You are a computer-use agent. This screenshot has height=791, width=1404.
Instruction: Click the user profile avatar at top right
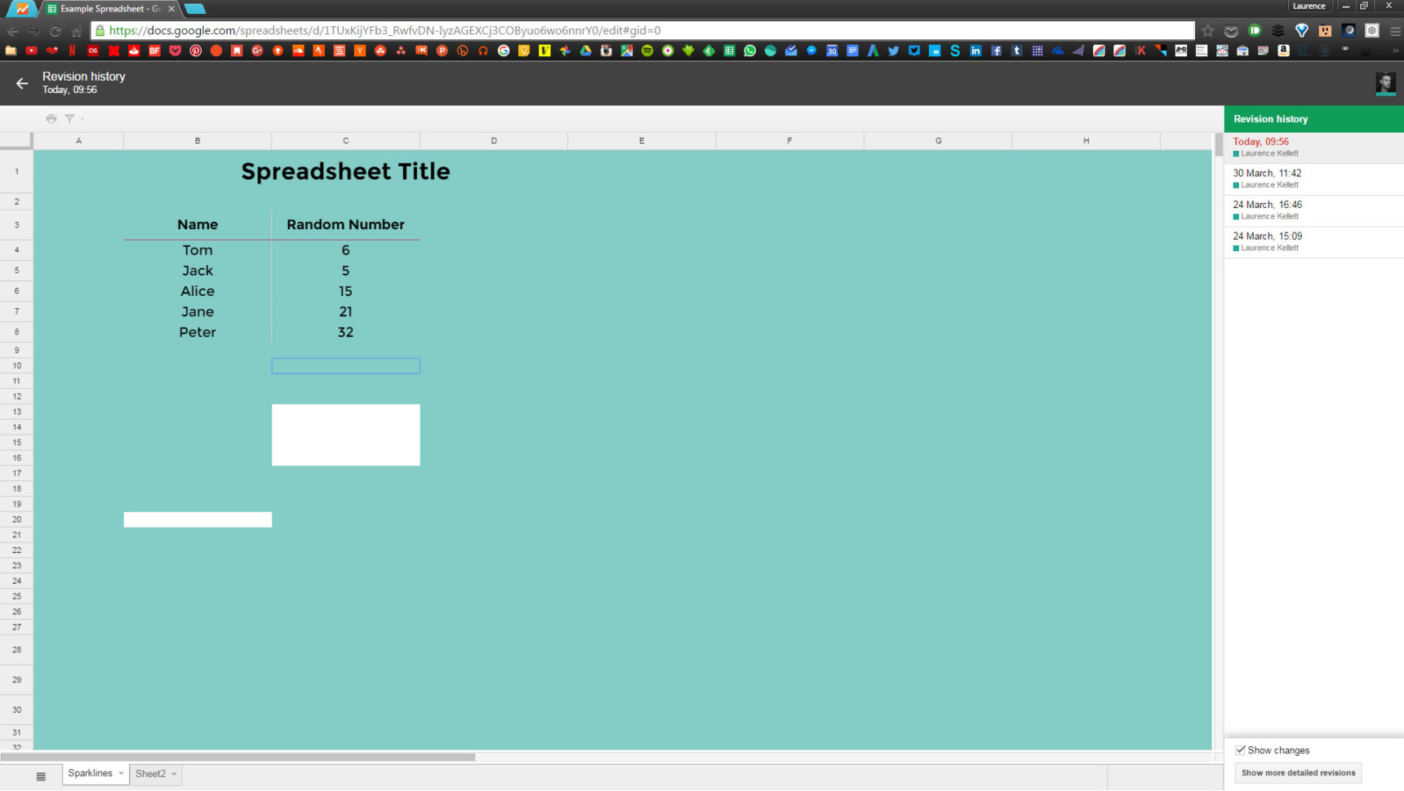(x=1385, y=83)
